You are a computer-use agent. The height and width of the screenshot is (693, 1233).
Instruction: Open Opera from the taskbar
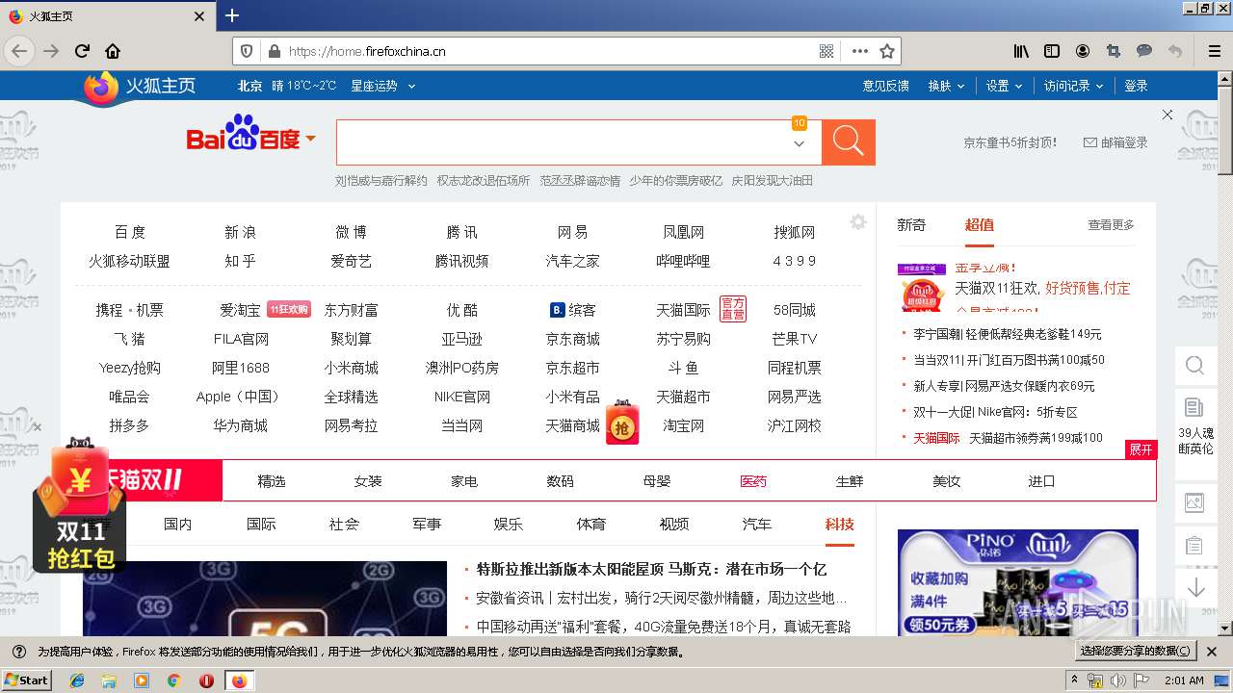click(x=206, y=680)
